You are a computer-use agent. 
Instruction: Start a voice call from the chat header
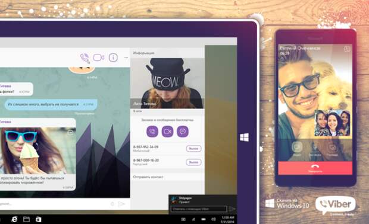click(x=85, y=57)
